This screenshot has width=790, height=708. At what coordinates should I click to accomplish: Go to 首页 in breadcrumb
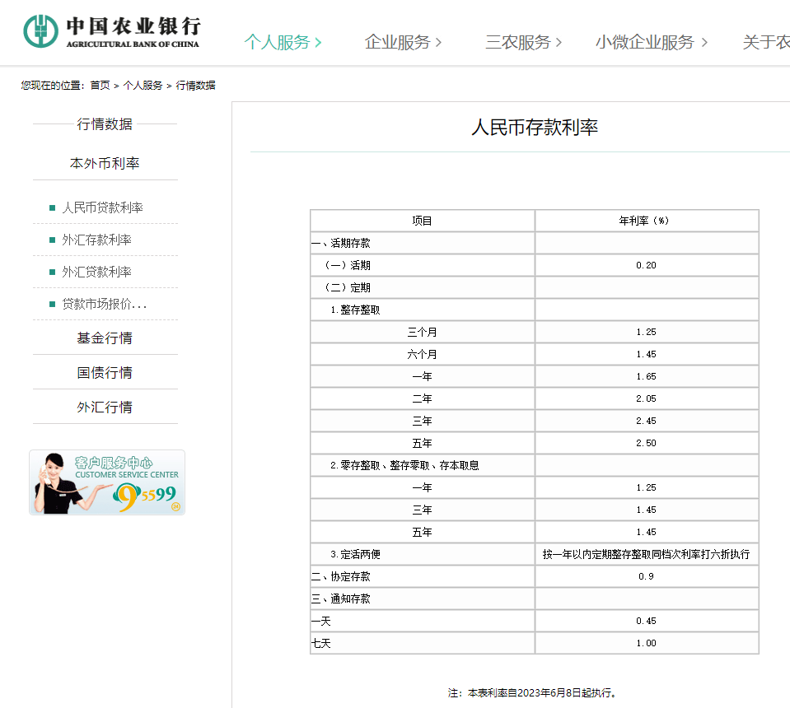tap(100, 86)
